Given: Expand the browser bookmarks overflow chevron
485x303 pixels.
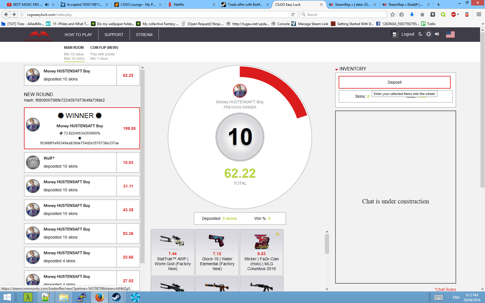Looking at the screenshot, I should [x=482, y=24].
